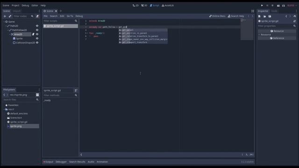
Task: Save the edited resource in Inspector
Action: point(270,16)
